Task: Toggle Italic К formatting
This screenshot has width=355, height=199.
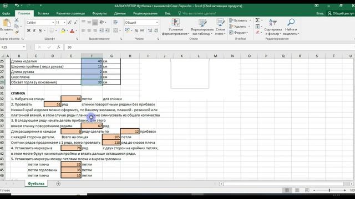Action: (x=34, y=30)
